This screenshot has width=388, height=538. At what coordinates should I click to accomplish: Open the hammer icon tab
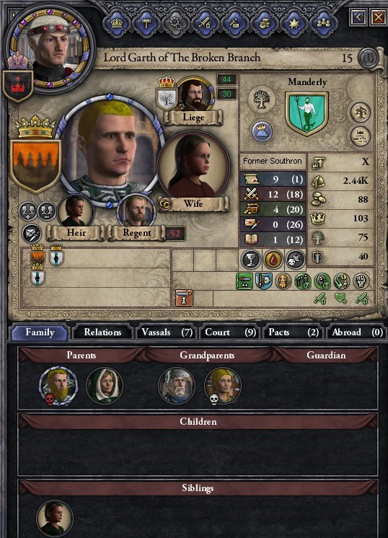[146, 24]
